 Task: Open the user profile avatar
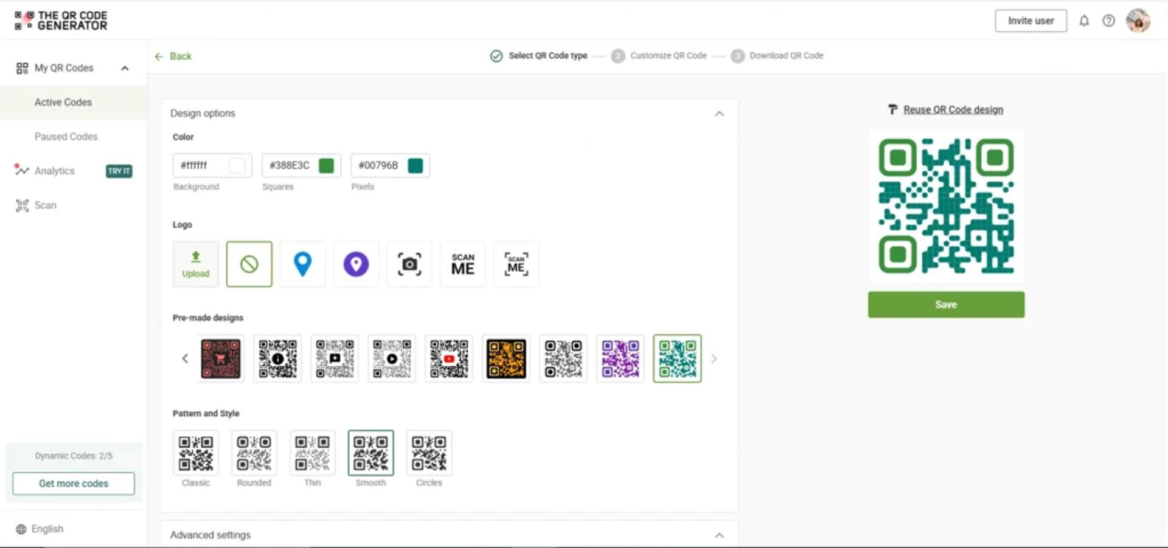[x=1138, y=21]
